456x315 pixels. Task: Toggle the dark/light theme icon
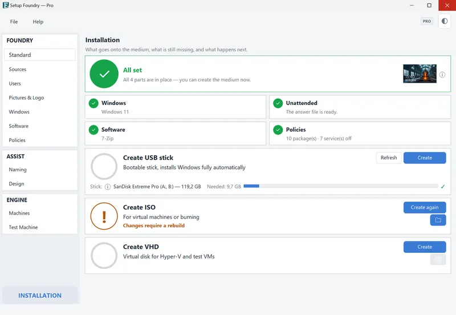445,21
